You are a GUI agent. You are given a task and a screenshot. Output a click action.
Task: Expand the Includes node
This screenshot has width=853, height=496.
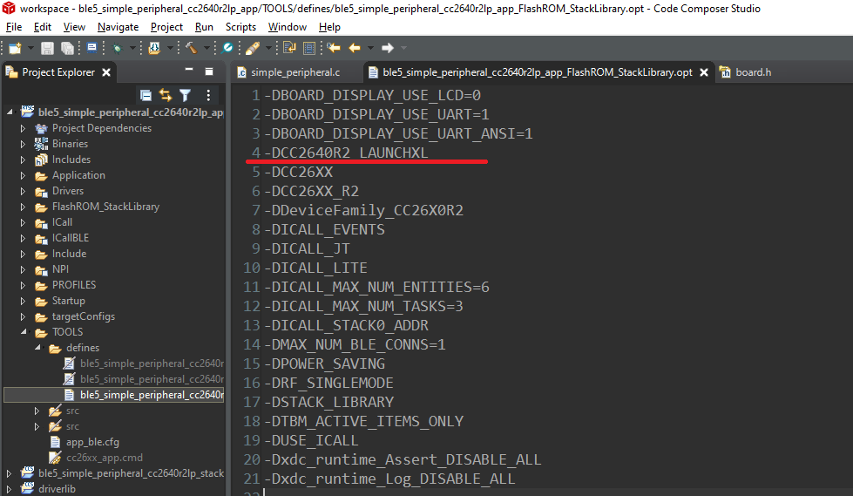coord(23,160)
